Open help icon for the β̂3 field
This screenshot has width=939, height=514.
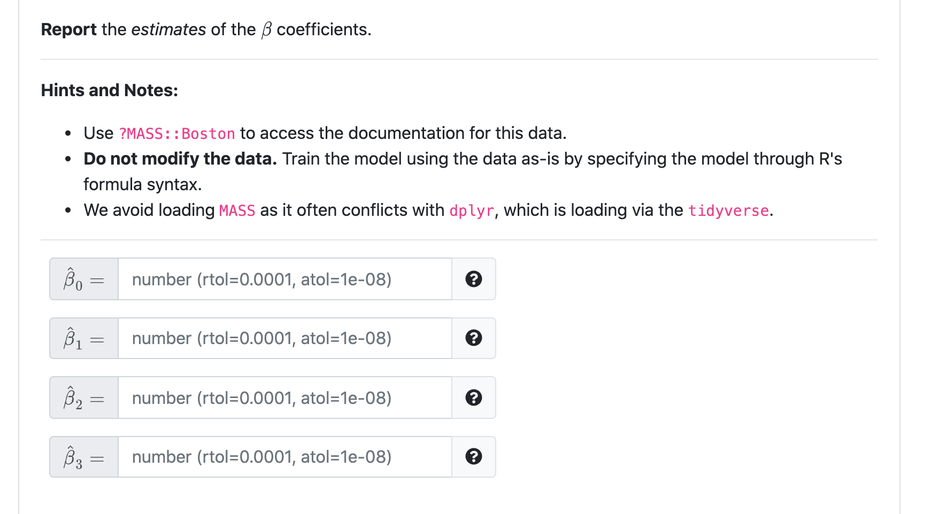coord(474,456)
